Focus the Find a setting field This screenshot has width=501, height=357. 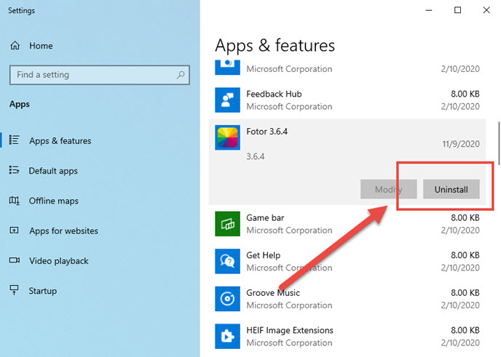(x=100, y=75)
